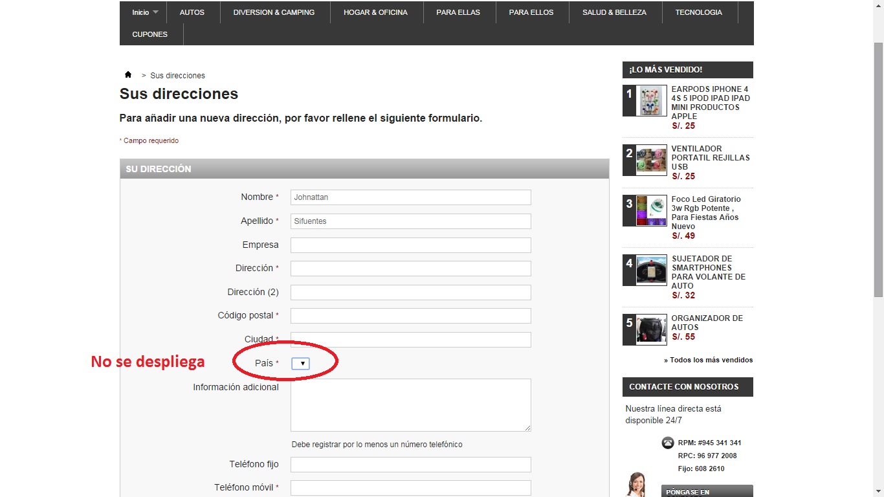The image size is (884, 497).
Task: Click the SU DIRECCIÓN form header
Action: click(x=364, y=169)
